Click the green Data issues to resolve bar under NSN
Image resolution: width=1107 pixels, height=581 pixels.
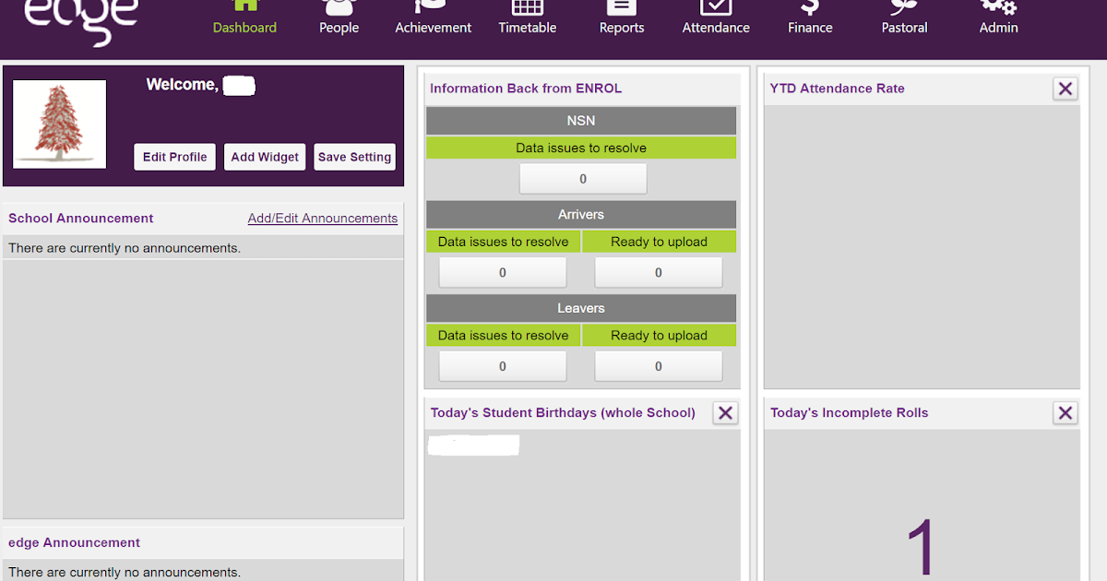581,148
